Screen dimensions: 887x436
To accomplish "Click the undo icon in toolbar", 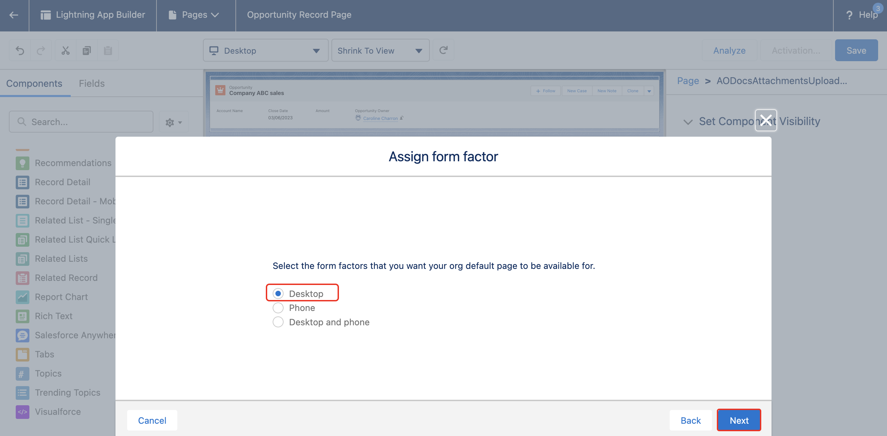I will (20, 51).
